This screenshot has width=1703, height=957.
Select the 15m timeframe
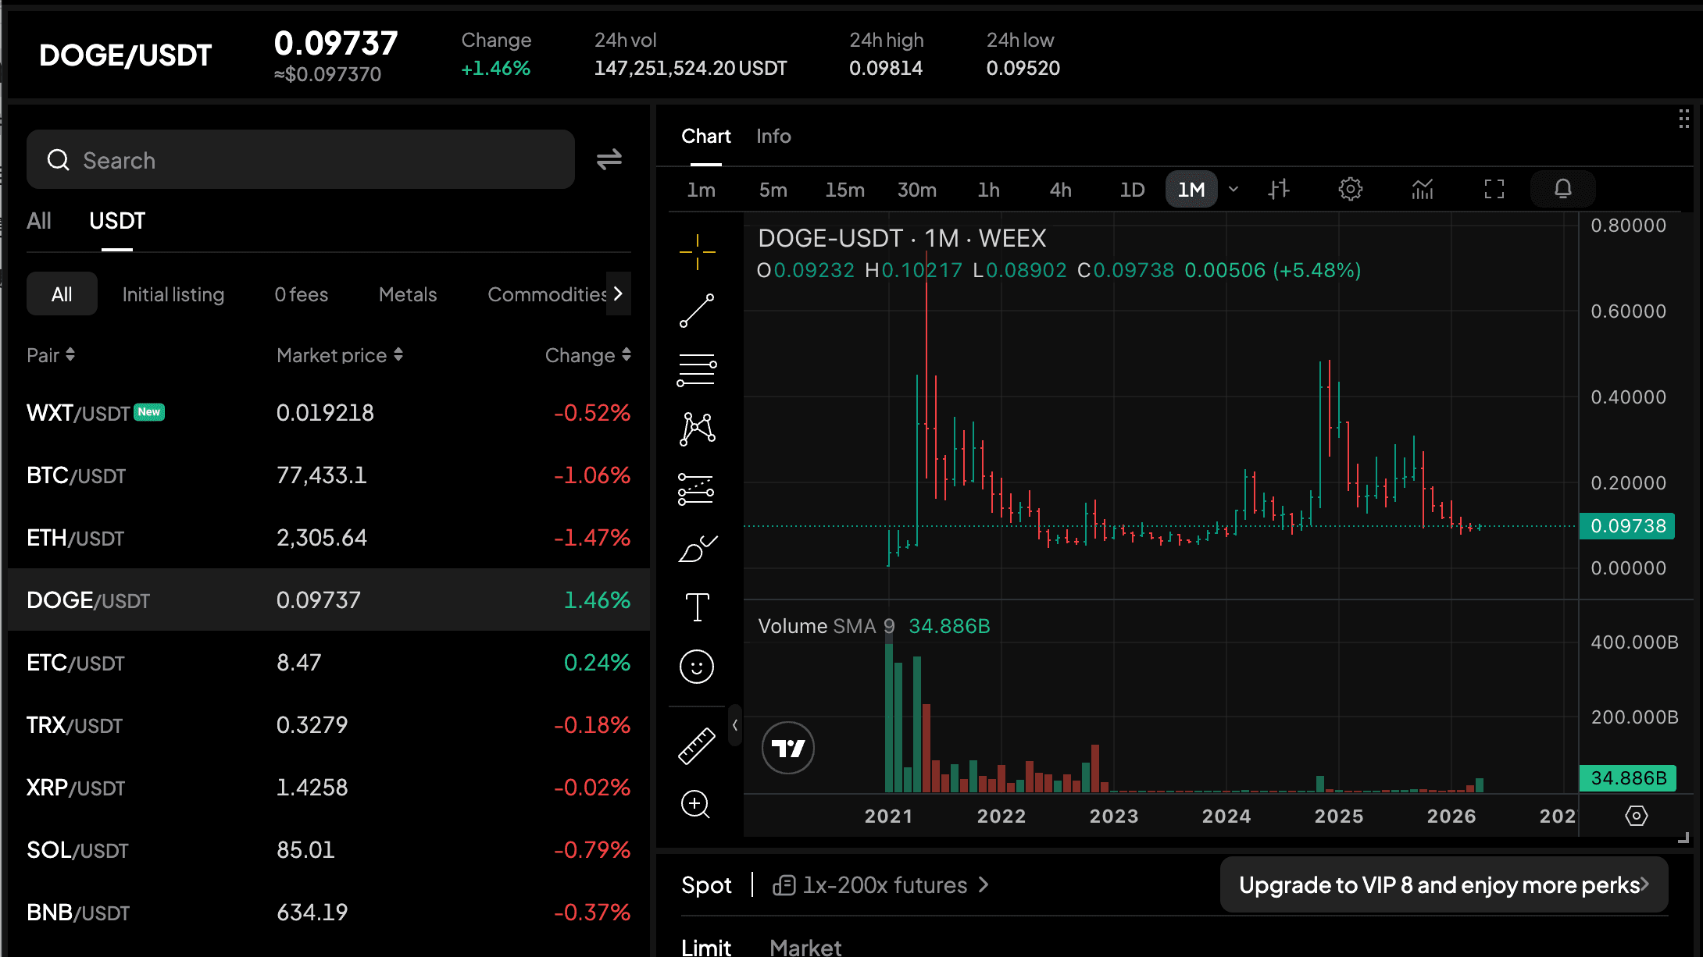click(x=845, y=190)
